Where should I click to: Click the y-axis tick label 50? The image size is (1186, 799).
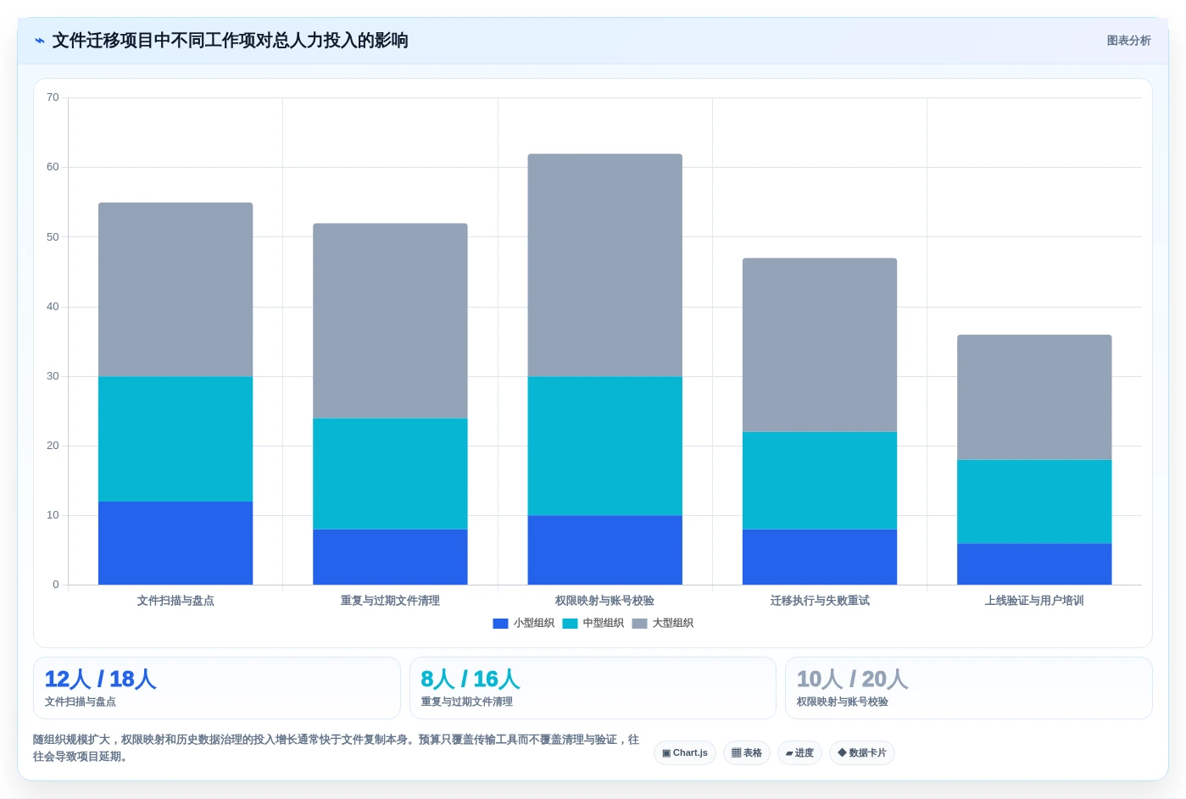point(53,237)
